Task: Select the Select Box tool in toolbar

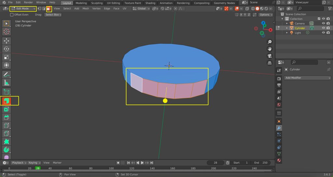Action: point(7,23)
